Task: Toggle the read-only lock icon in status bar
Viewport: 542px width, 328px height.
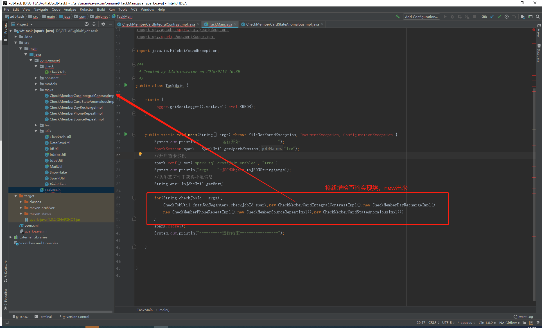Action: pyautogui.click(x=524, y=323)
